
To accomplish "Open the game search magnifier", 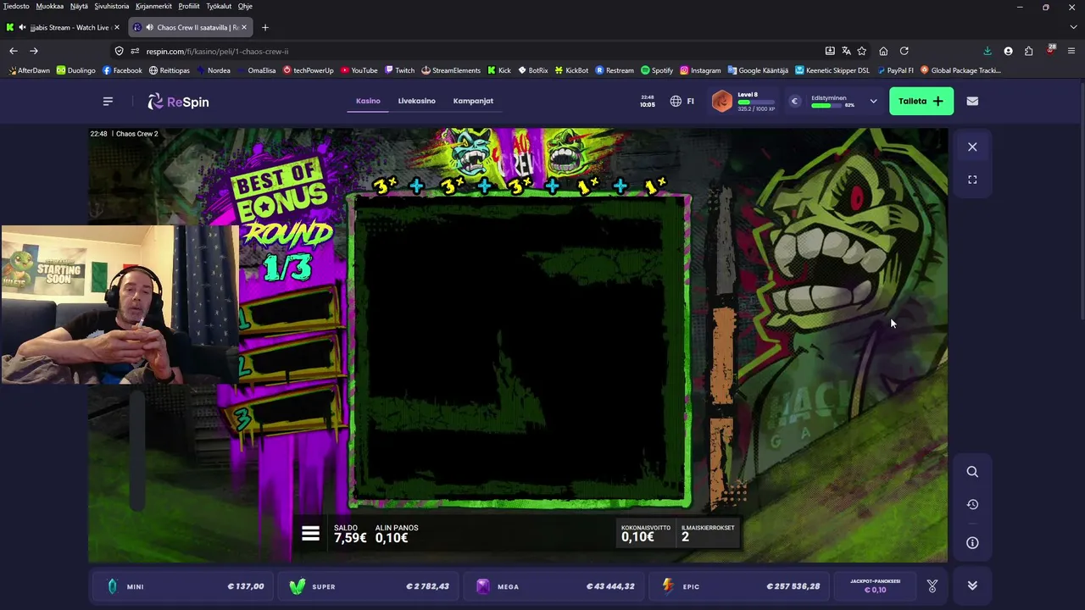I will 972,472.
